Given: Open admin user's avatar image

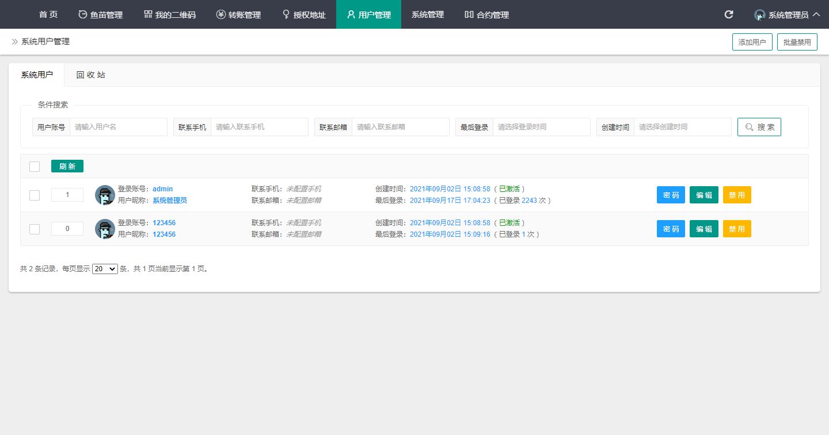Looking at the screenshot, I should (104, 194).
